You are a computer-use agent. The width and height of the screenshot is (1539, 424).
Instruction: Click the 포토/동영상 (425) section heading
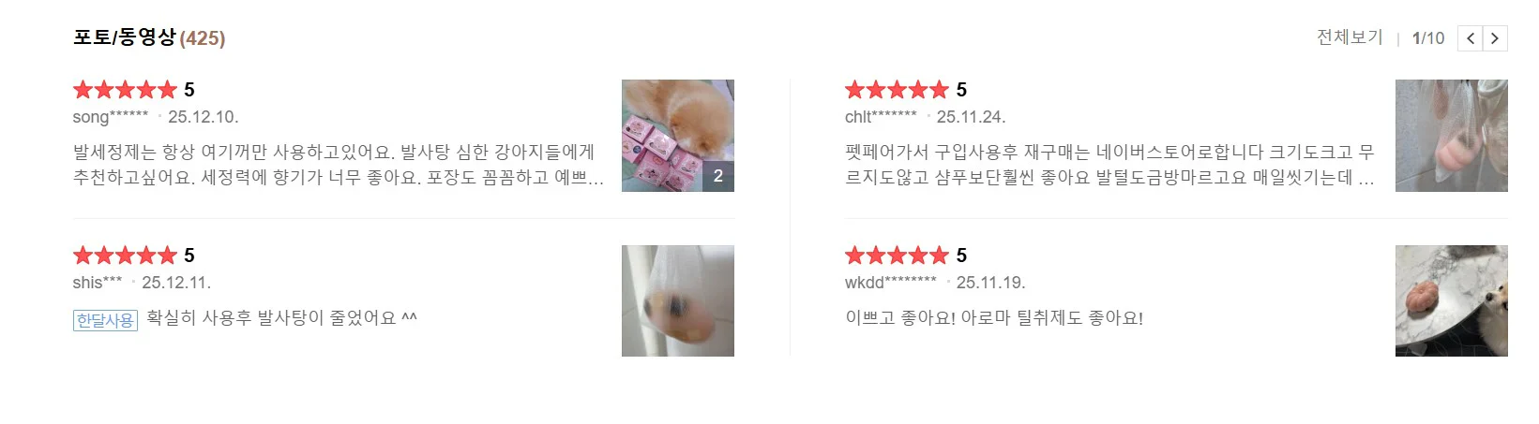[149, 37]
